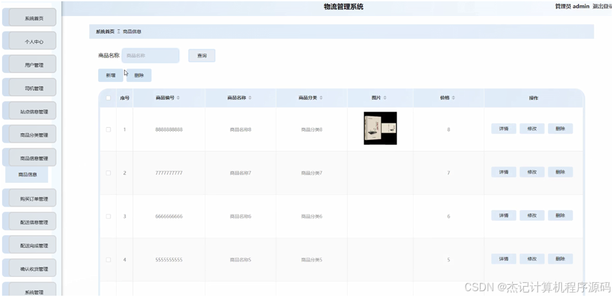Open 详情 for row 商品名称8

504,128
